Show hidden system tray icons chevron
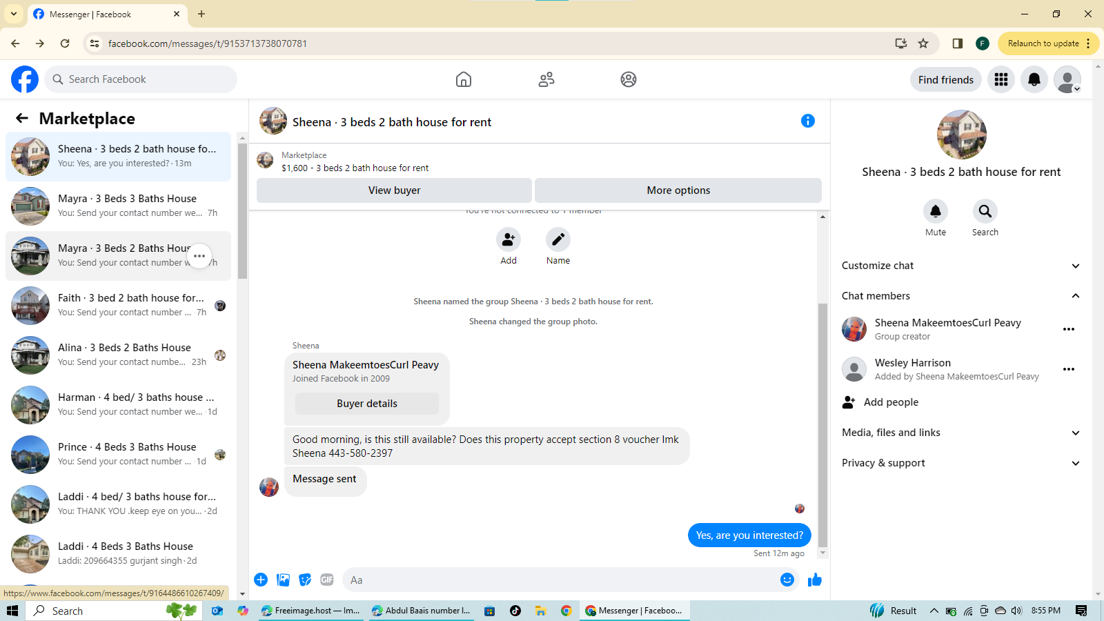The image size is (1104, 621). [934, 611]
